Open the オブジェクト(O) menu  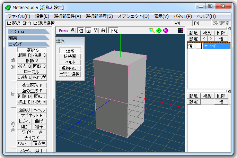[x=133, y=16]
